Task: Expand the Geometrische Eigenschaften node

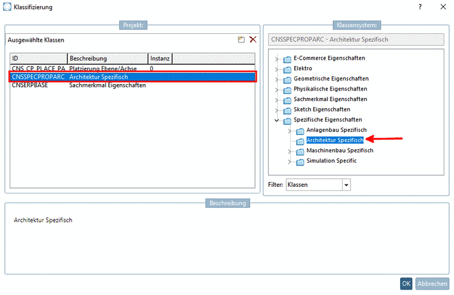Action: point(277,80)
